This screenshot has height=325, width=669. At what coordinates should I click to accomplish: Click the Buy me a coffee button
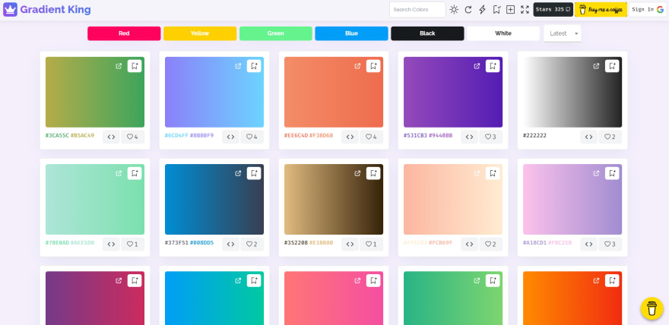601,9
